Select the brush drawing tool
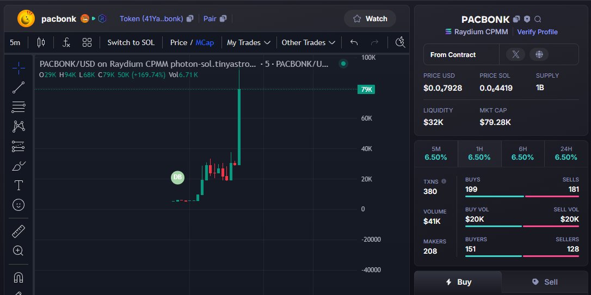 point(19,166)
